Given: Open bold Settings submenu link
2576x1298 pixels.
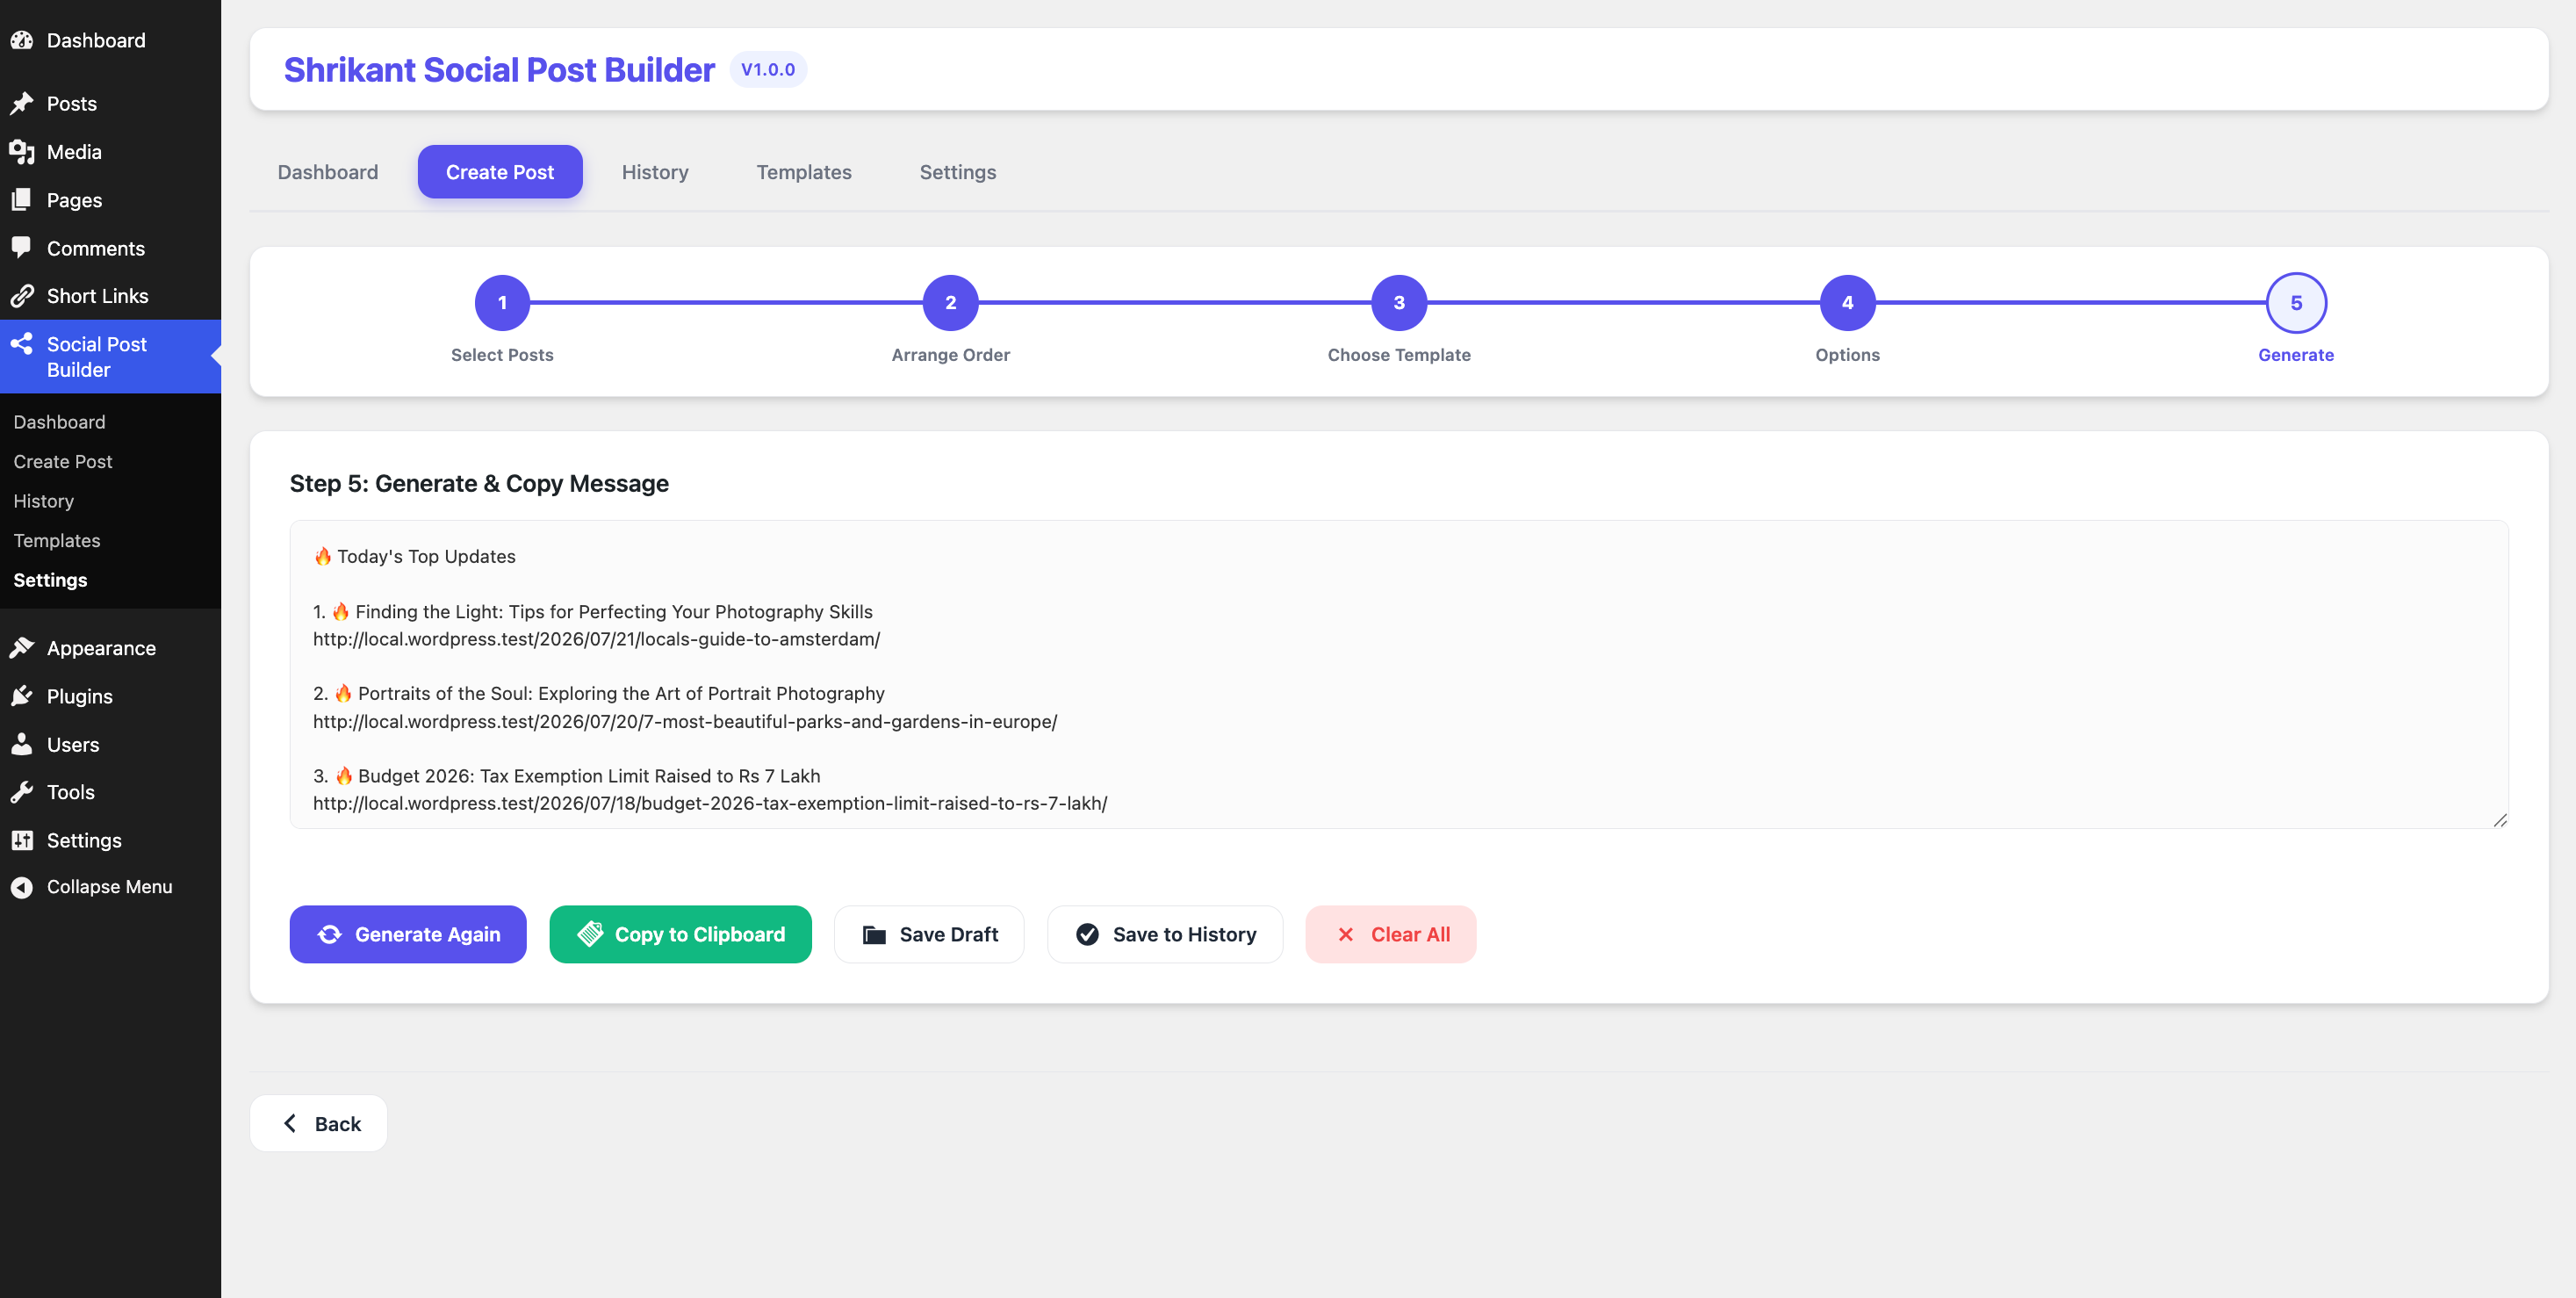Looking at the screenshot, I should click(50, 580).
